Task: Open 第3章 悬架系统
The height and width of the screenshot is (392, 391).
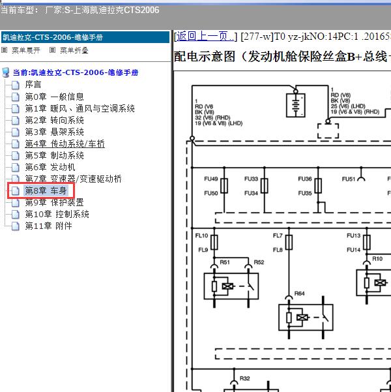Action: [54, 132]
